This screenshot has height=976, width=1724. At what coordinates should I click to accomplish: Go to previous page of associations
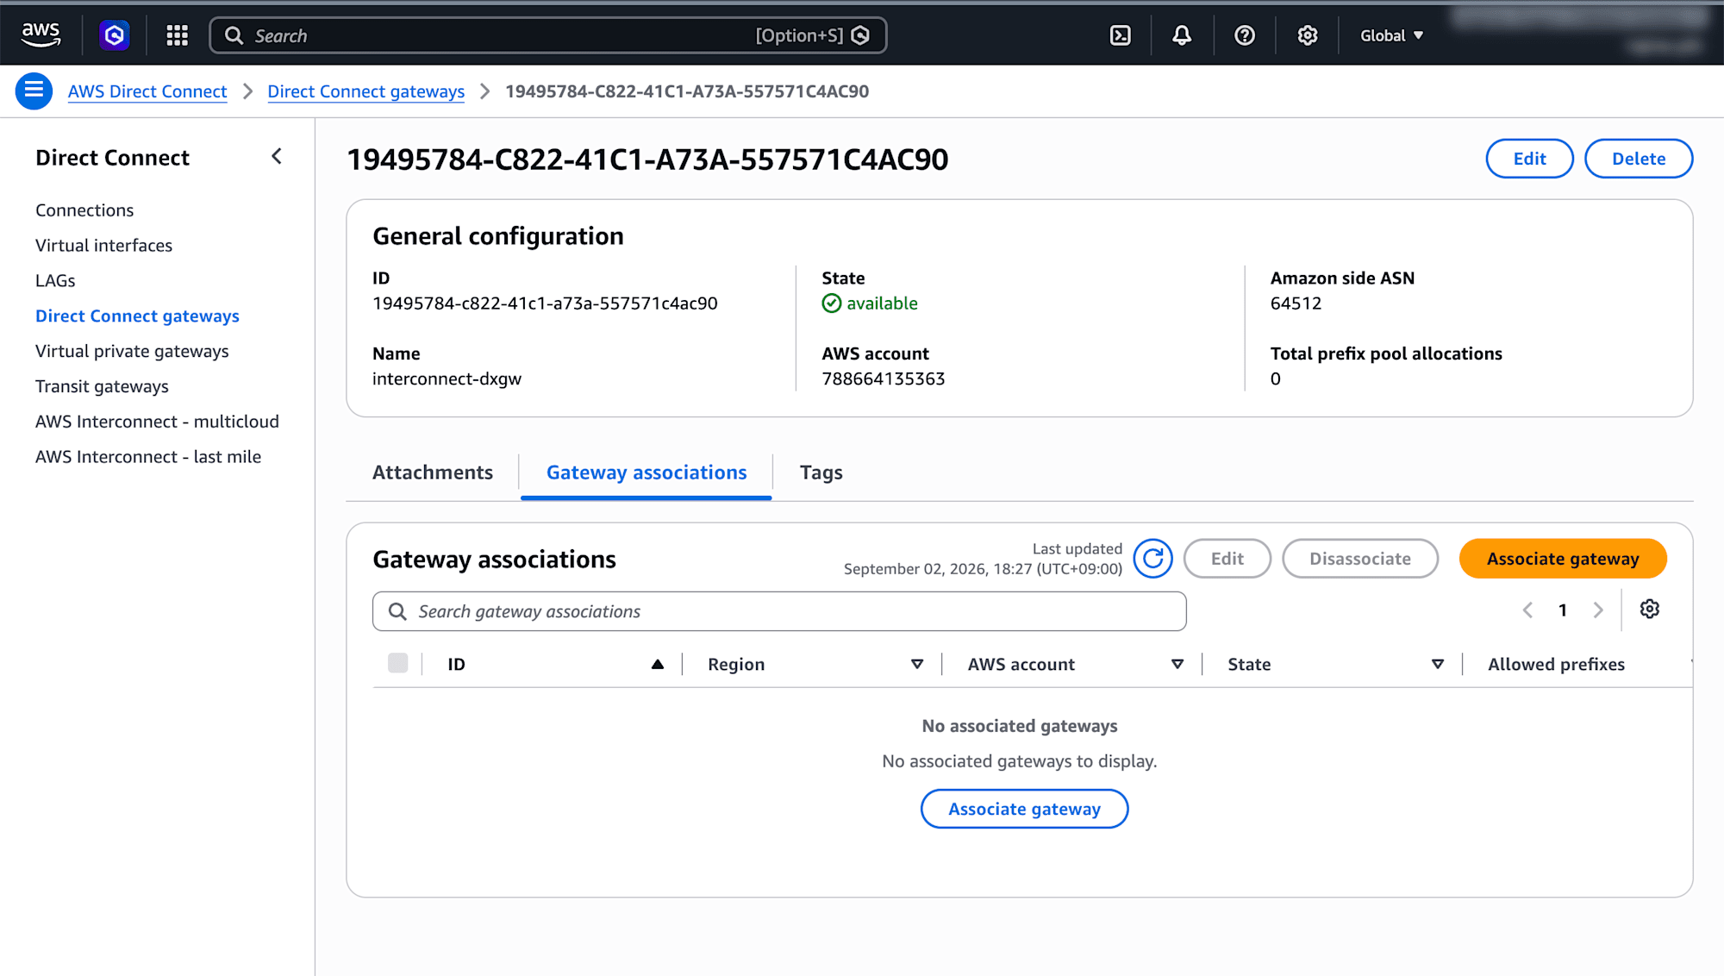point(1527,610)
